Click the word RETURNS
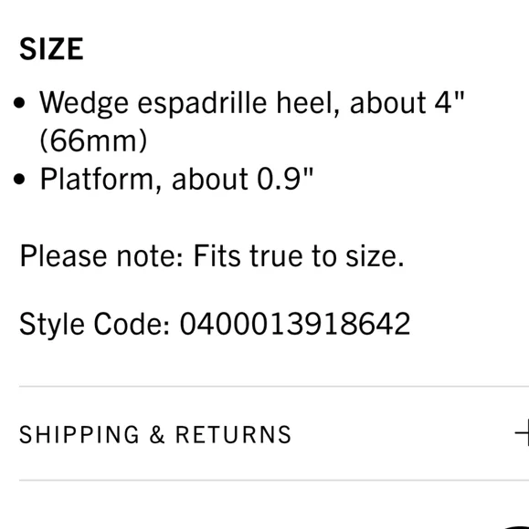 click(233, 434)
